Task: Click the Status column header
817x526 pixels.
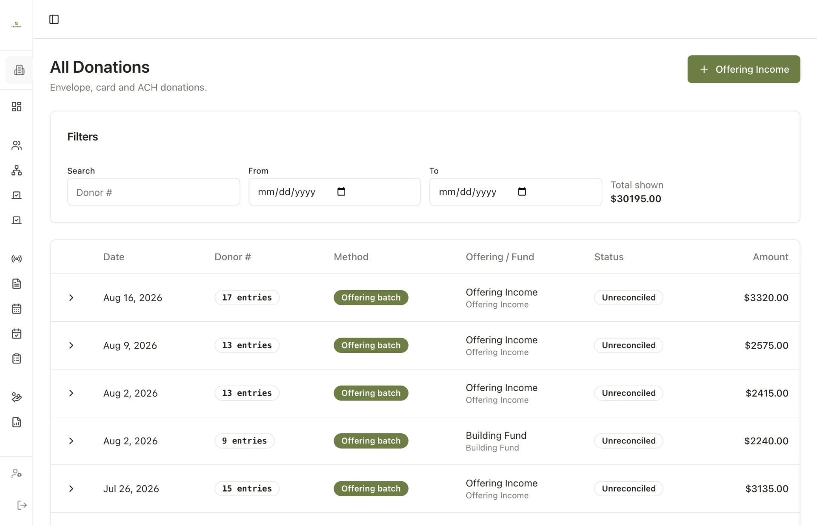Action: coord(608,257)
